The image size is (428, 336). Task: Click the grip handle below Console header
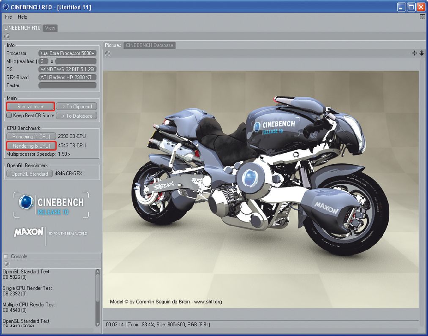coord(7,264)
